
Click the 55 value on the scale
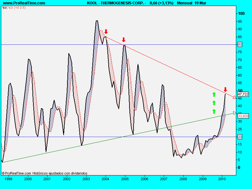click(x=240, y=83)
